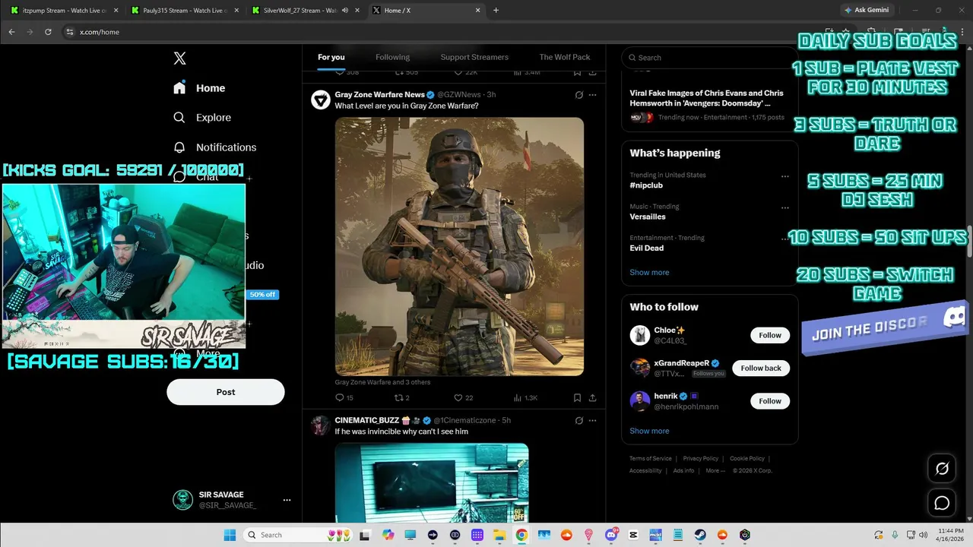The width and height of the screenshot is (973, 547).
Task: Open Chloe's profile avatar
Action: coord(640,335)
